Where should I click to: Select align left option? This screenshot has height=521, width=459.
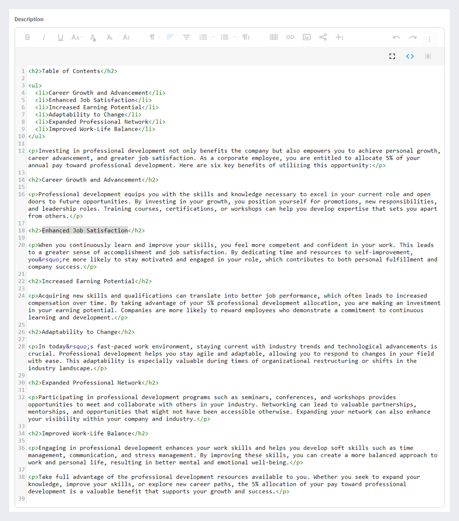(170, 37)
